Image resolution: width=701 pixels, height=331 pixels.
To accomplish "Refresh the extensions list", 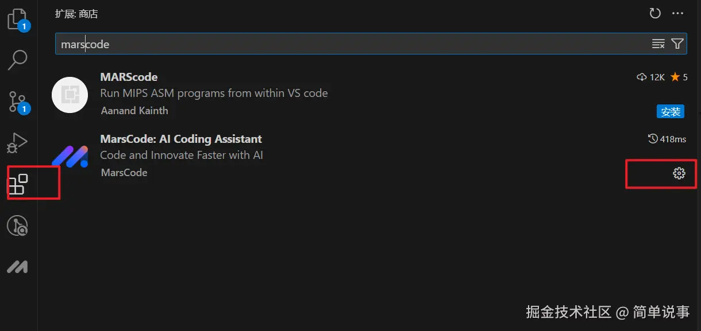I will click(654, 13).
